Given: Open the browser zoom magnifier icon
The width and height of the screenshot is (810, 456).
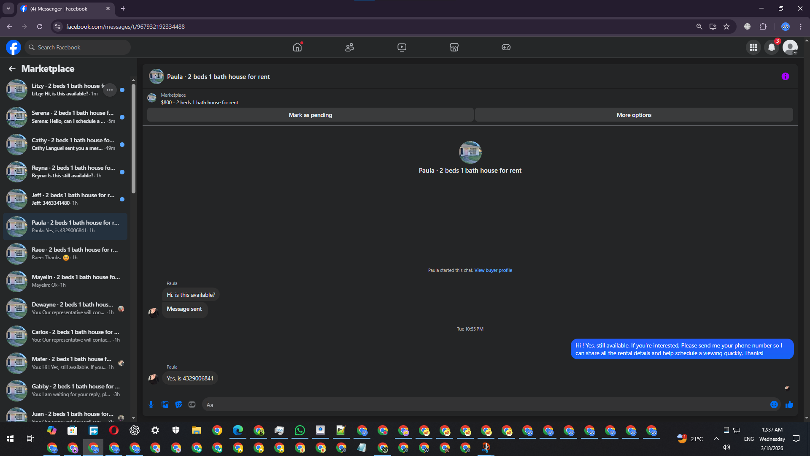Looking at the screenshot, I should point(699,27).
